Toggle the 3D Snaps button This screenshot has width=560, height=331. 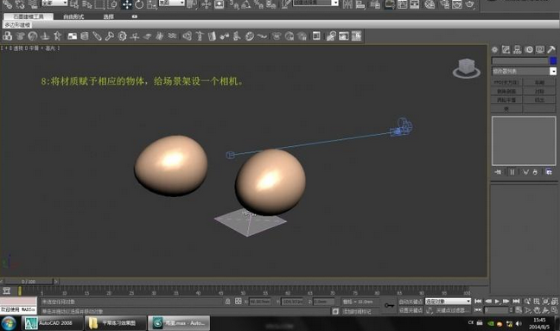[233, 4]
